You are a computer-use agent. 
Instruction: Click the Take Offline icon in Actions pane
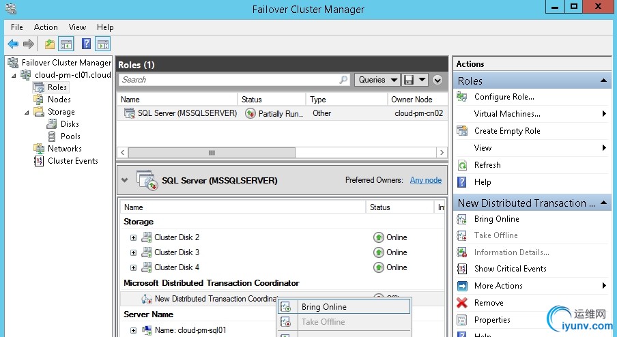tap(462, 235)
